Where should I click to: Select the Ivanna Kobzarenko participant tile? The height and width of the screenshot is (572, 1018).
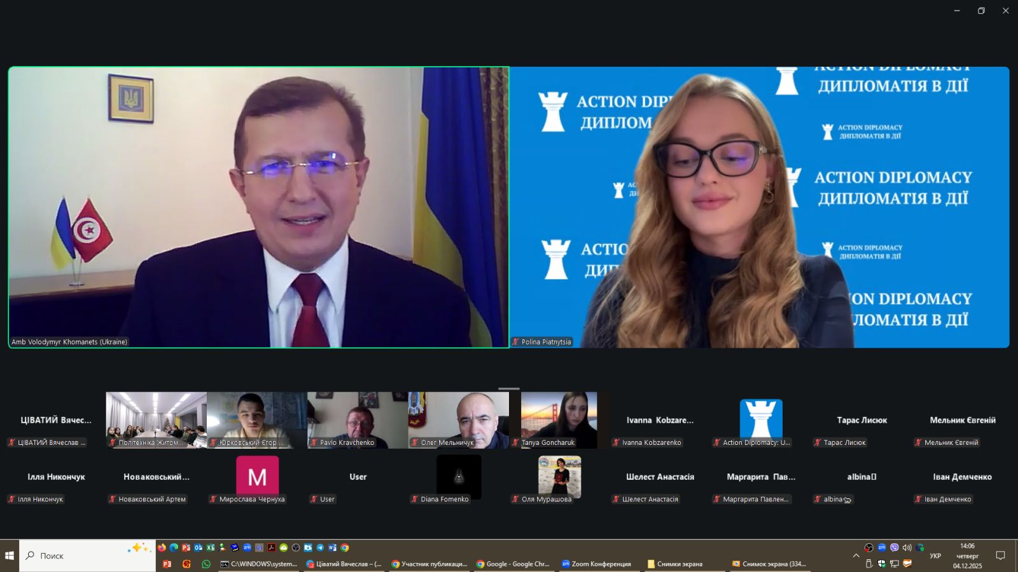click(660, 420)
